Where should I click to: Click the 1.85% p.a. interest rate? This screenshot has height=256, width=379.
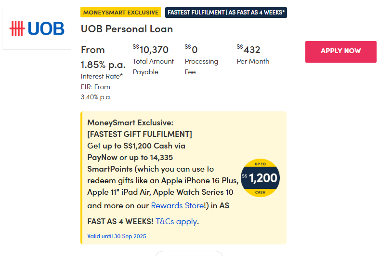click(103, 65)
